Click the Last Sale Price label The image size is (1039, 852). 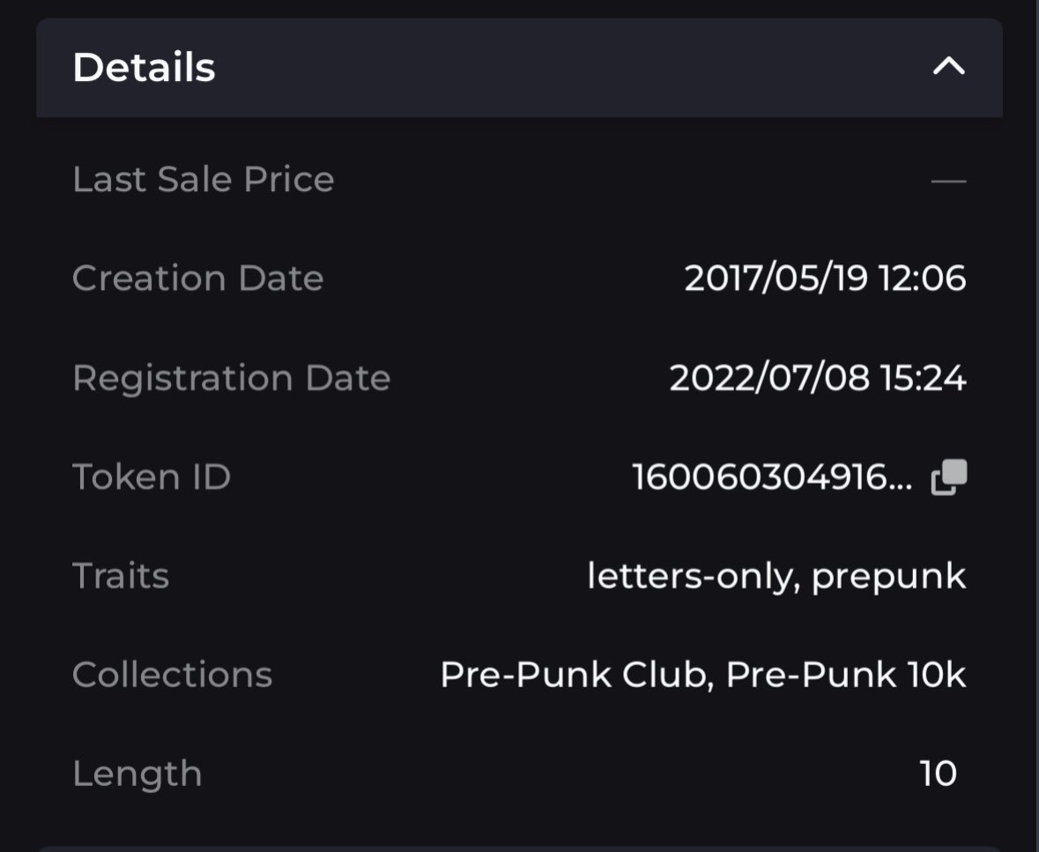204,179
